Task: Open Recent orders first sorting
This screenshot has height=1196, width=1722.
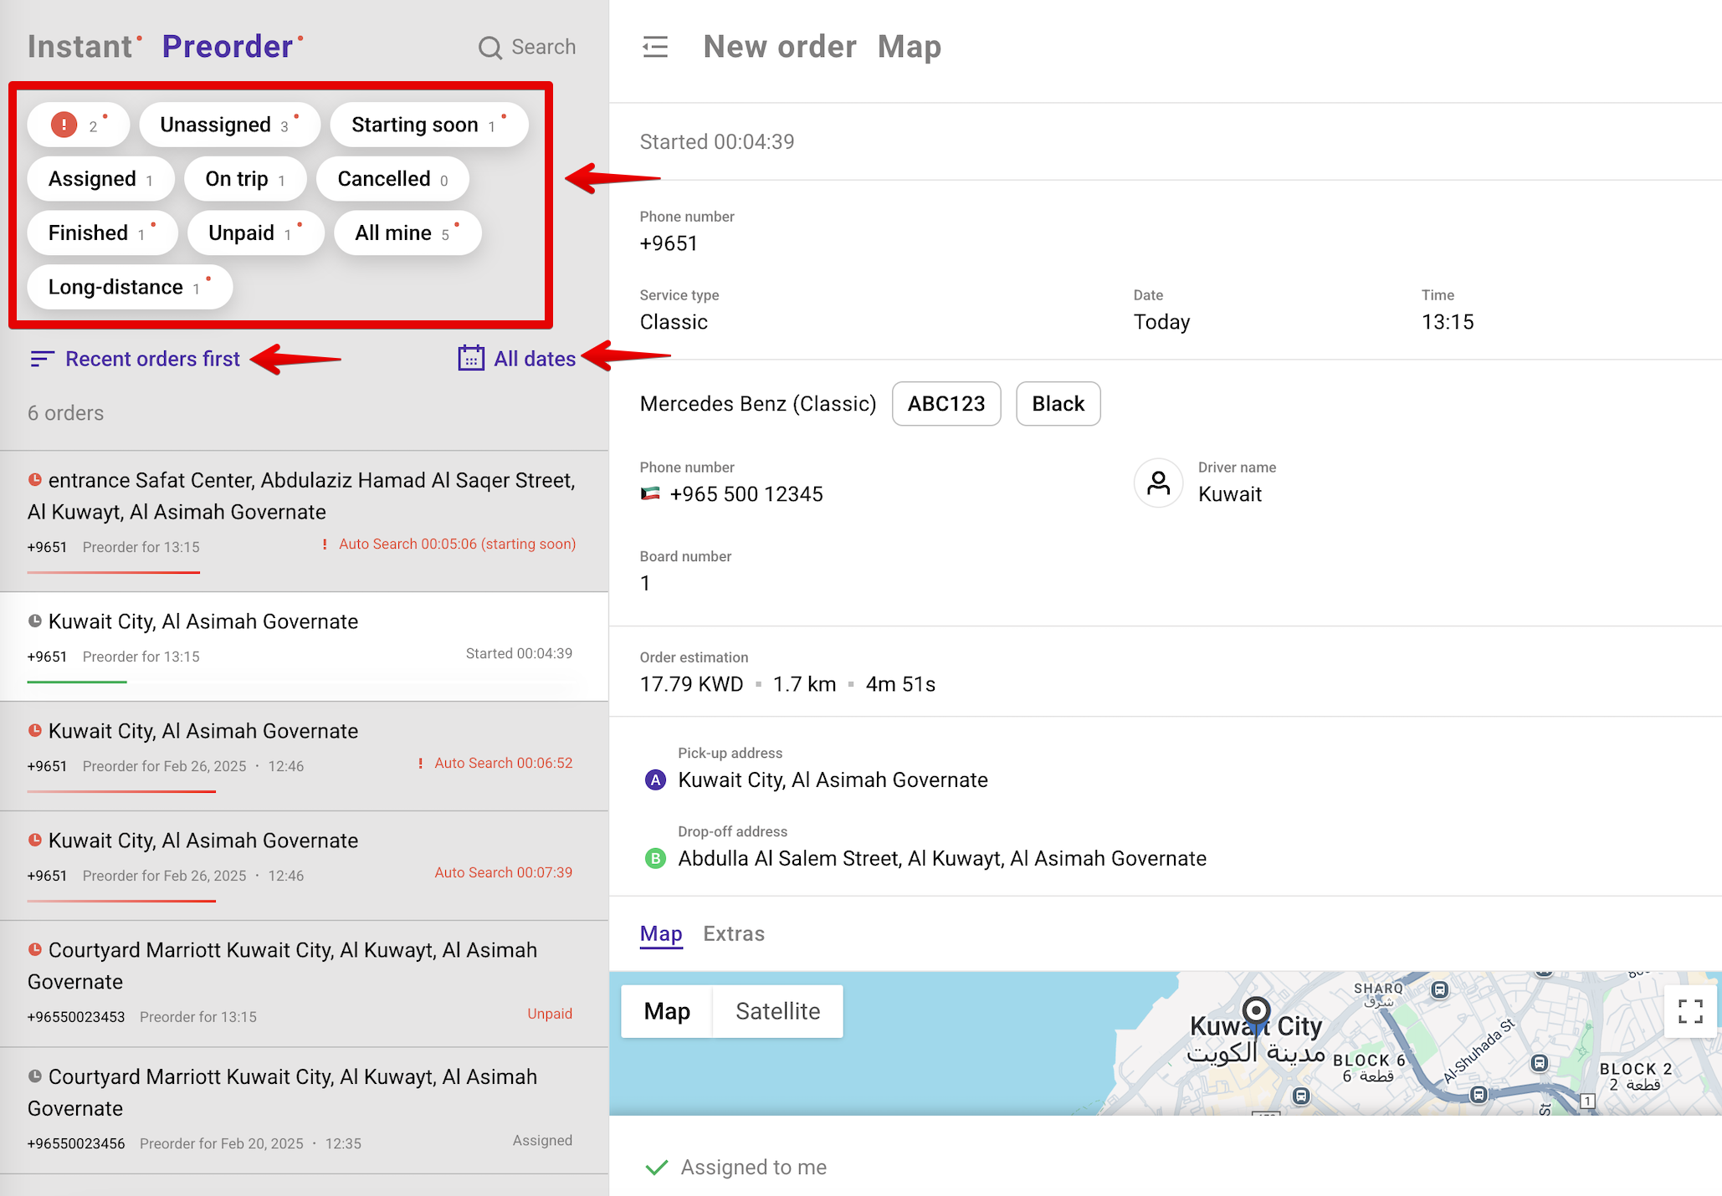Action: click(x=152, y=359)
